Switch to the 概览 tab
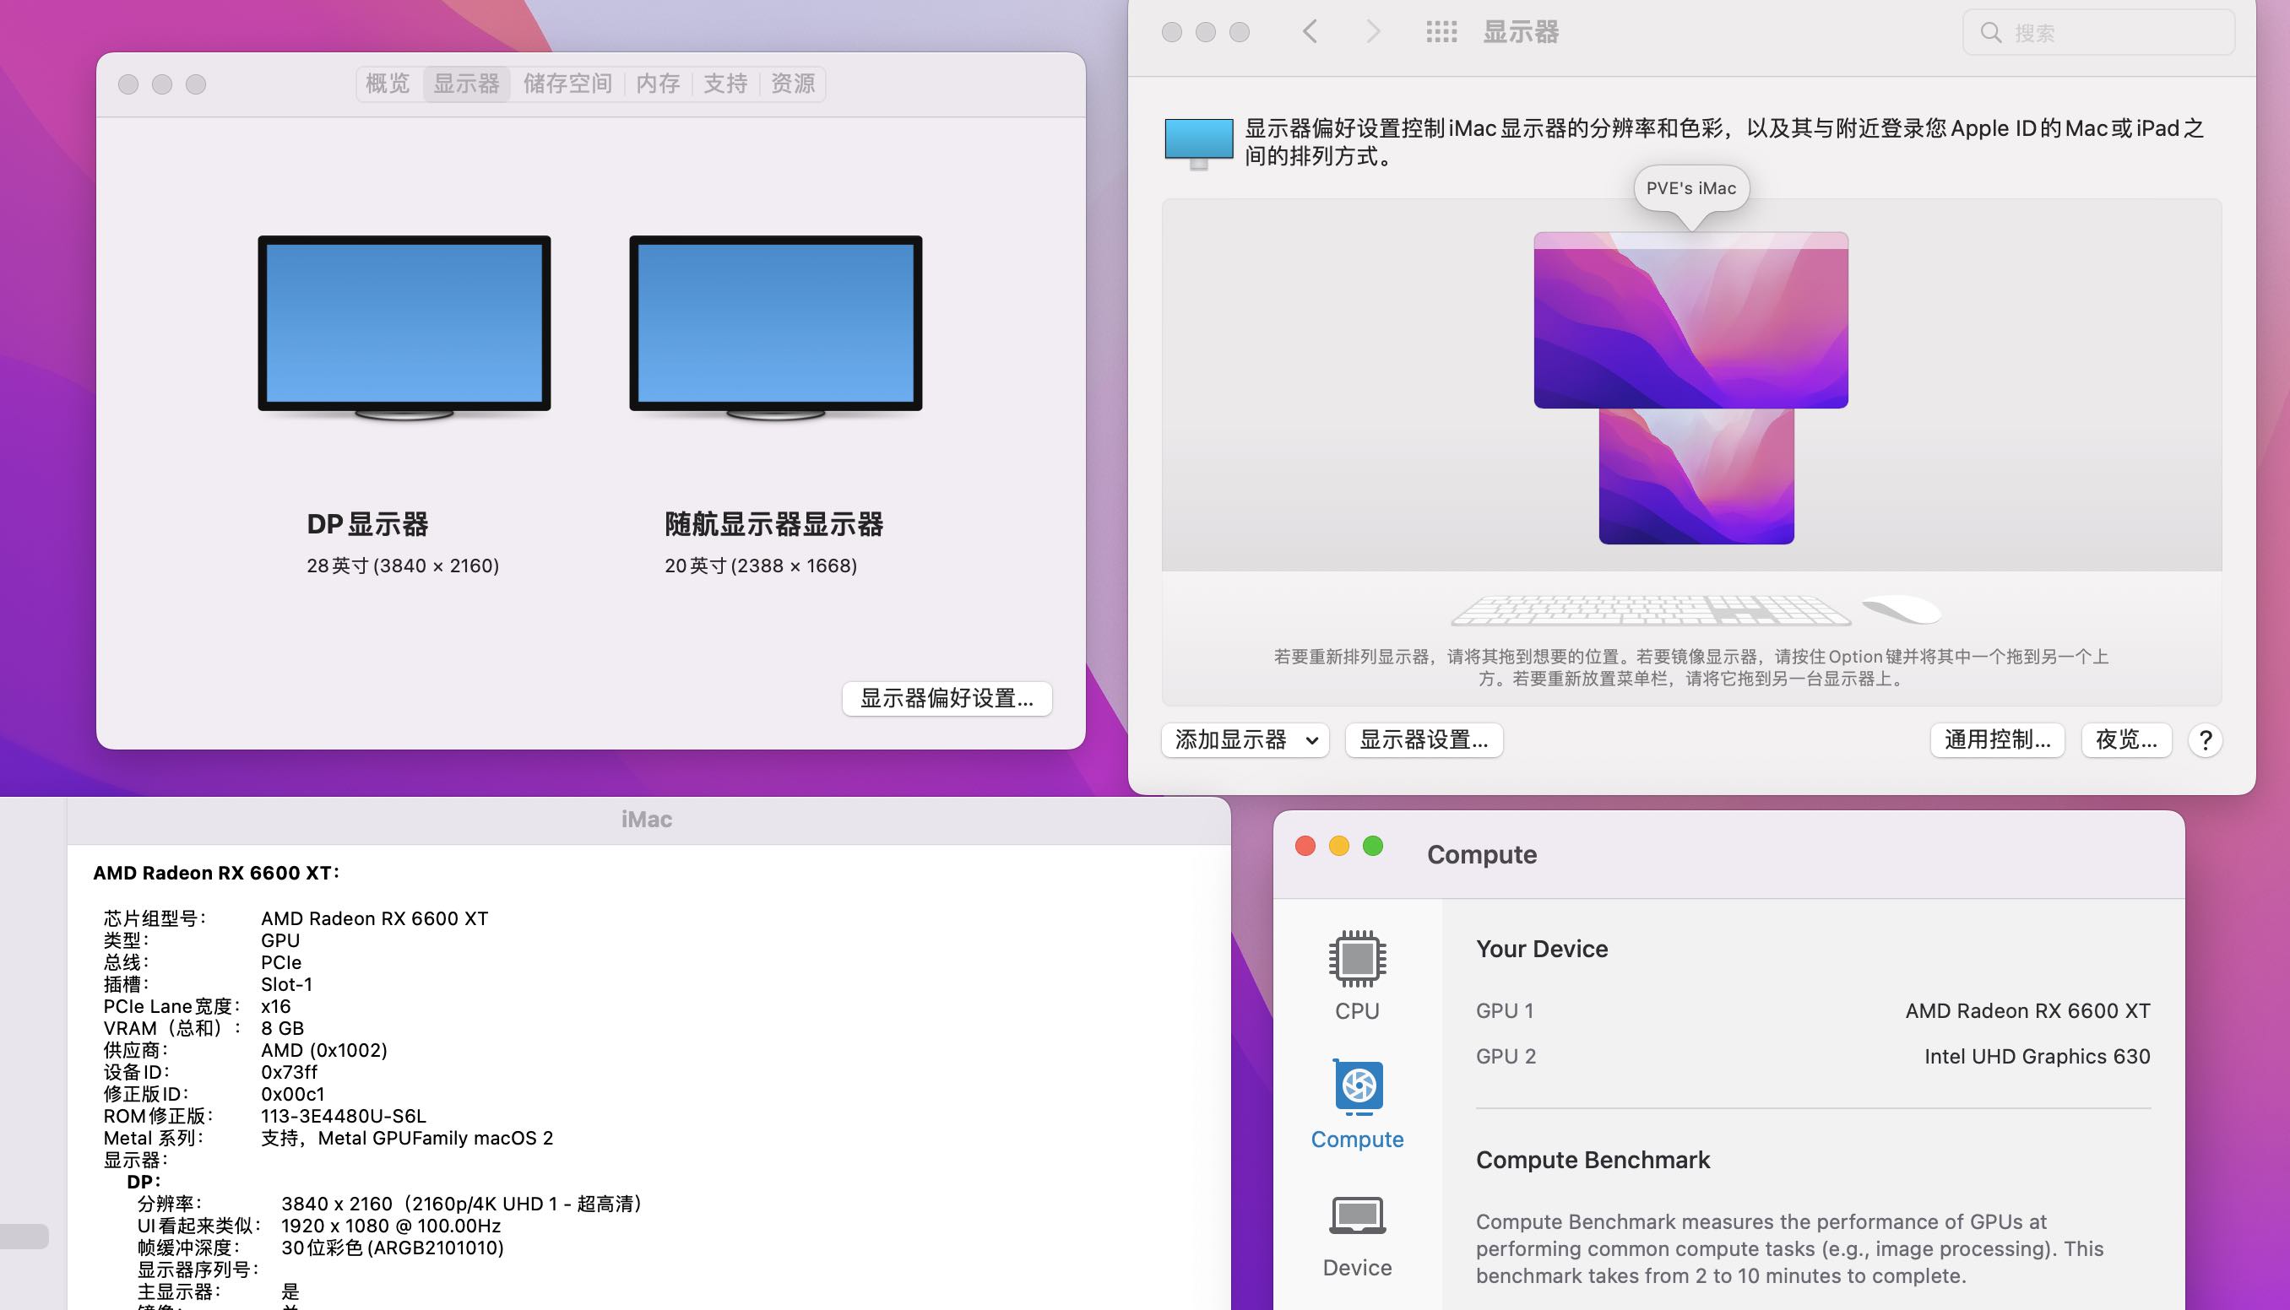The image size is (2290, 1310). (388, 84)
